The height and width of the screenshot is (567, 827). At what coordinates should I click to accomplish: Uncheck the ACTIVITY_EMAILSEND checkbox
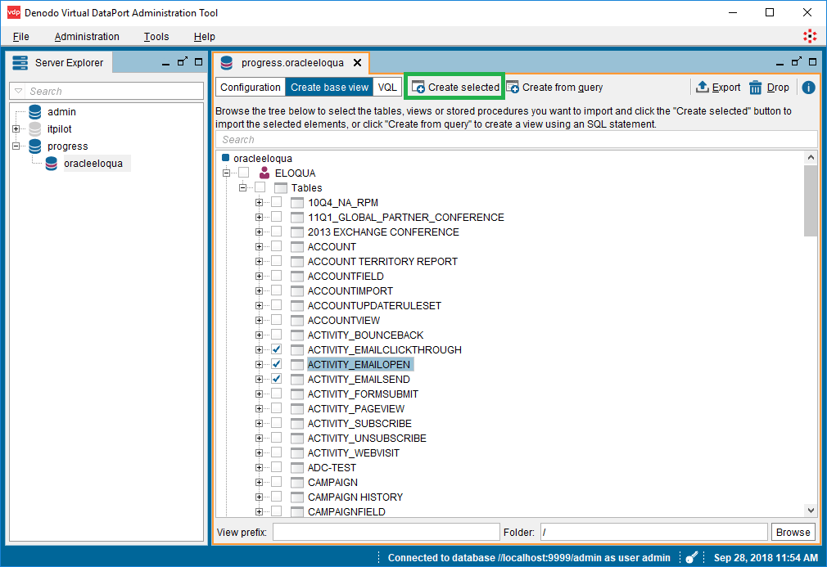coord(277,380)
